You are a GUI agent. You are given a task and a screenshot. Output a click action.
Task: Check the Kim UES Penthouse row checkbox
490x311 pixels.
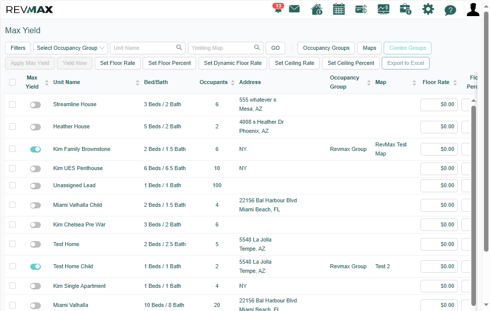pos(12,168)
